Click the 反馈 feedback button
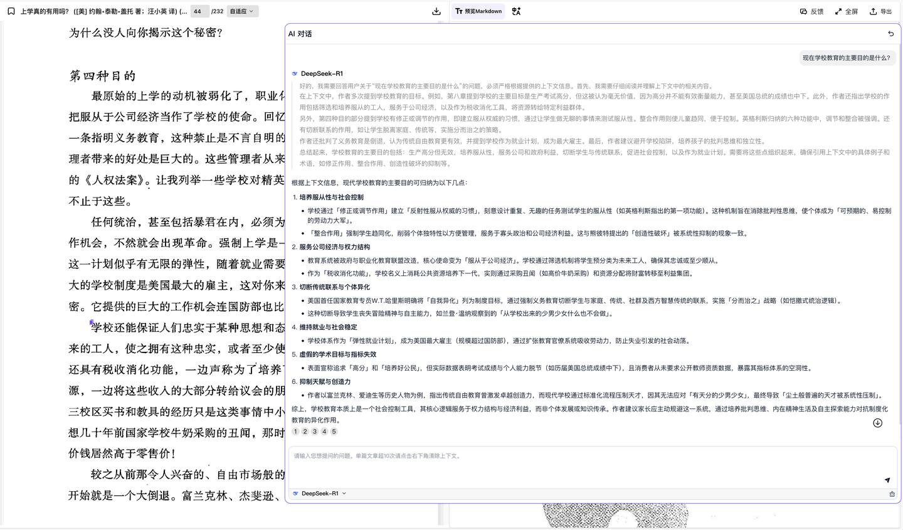 (811, 11)
